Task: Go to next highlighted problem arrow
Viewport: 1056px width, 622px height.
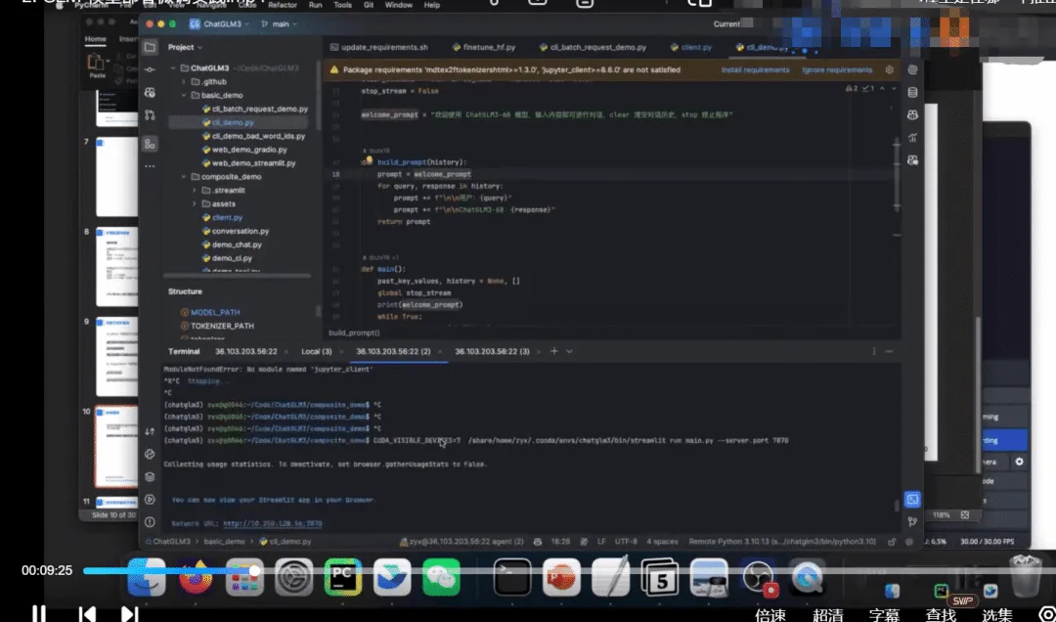Action: 894,88
